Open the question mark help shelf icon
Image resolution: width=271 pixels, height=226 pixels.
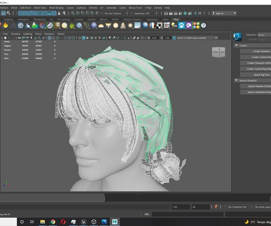point(203,26)
